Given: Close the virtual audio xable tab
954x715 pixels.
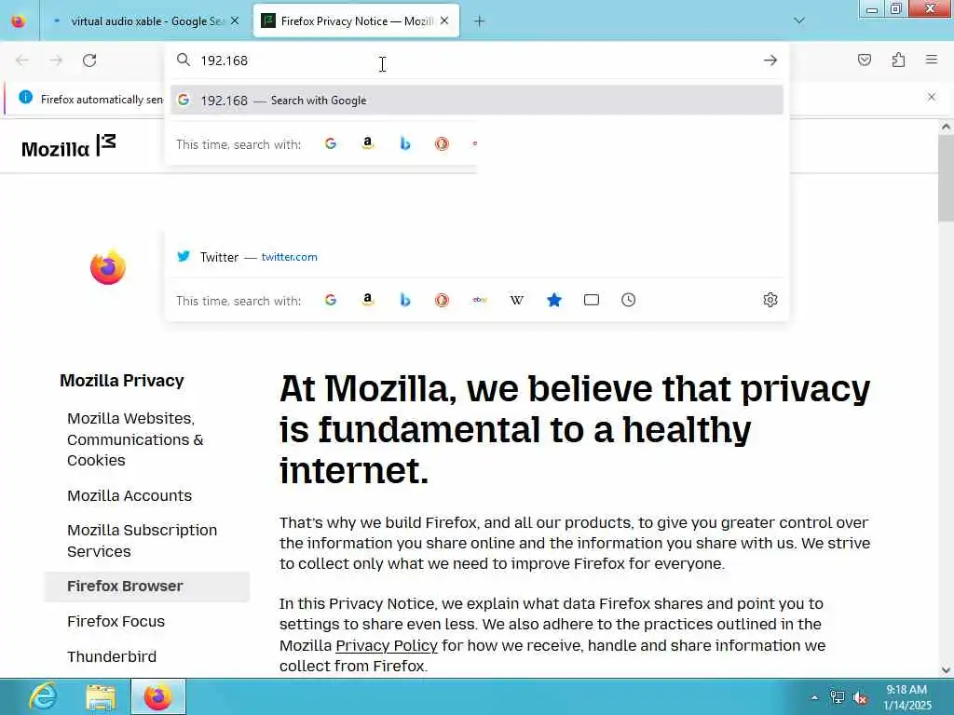Looking at the screenshot, I should click(235, 21).
